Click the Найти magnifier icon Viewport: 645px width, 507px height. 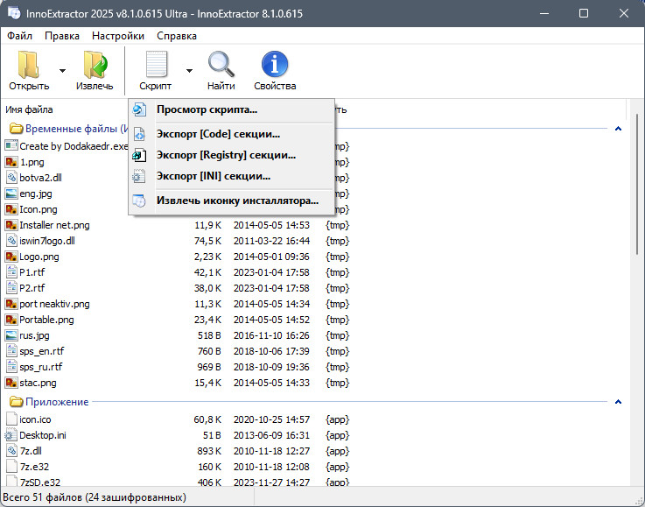(221, 64)
